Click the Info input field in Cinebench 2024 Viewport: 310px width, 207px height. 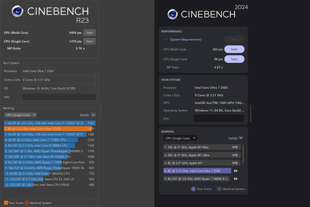point(219,118)
